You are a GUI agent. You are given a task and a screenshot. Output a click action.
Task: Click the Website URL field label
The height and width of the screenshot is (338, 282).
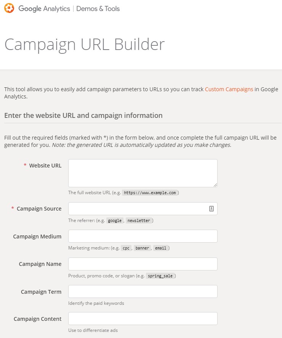(45, 166)
